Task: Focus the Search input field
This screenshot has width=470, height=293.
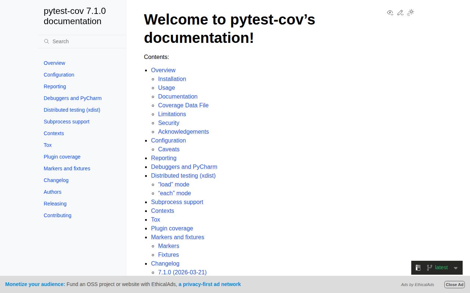Action: coord(82,41)
